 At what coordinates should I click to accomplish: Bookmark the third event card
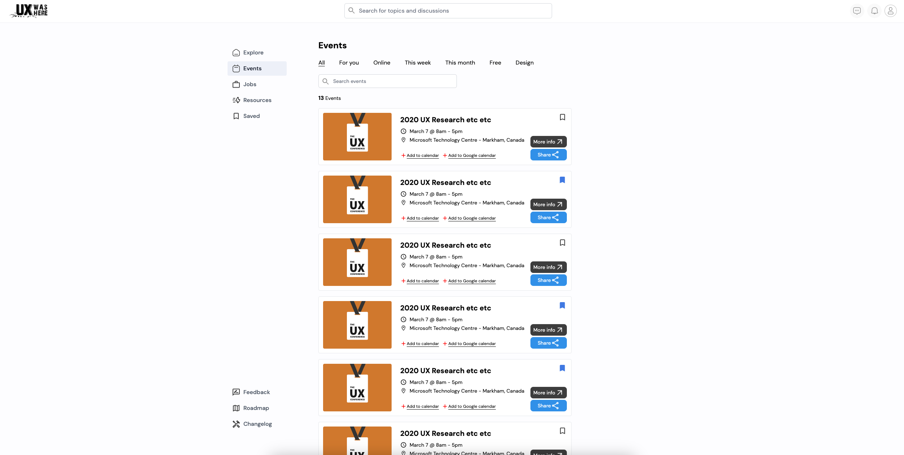563,243
